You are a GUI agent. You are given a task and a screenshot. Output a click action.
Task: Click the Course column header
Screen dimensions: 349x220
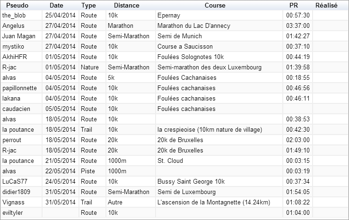215,5
